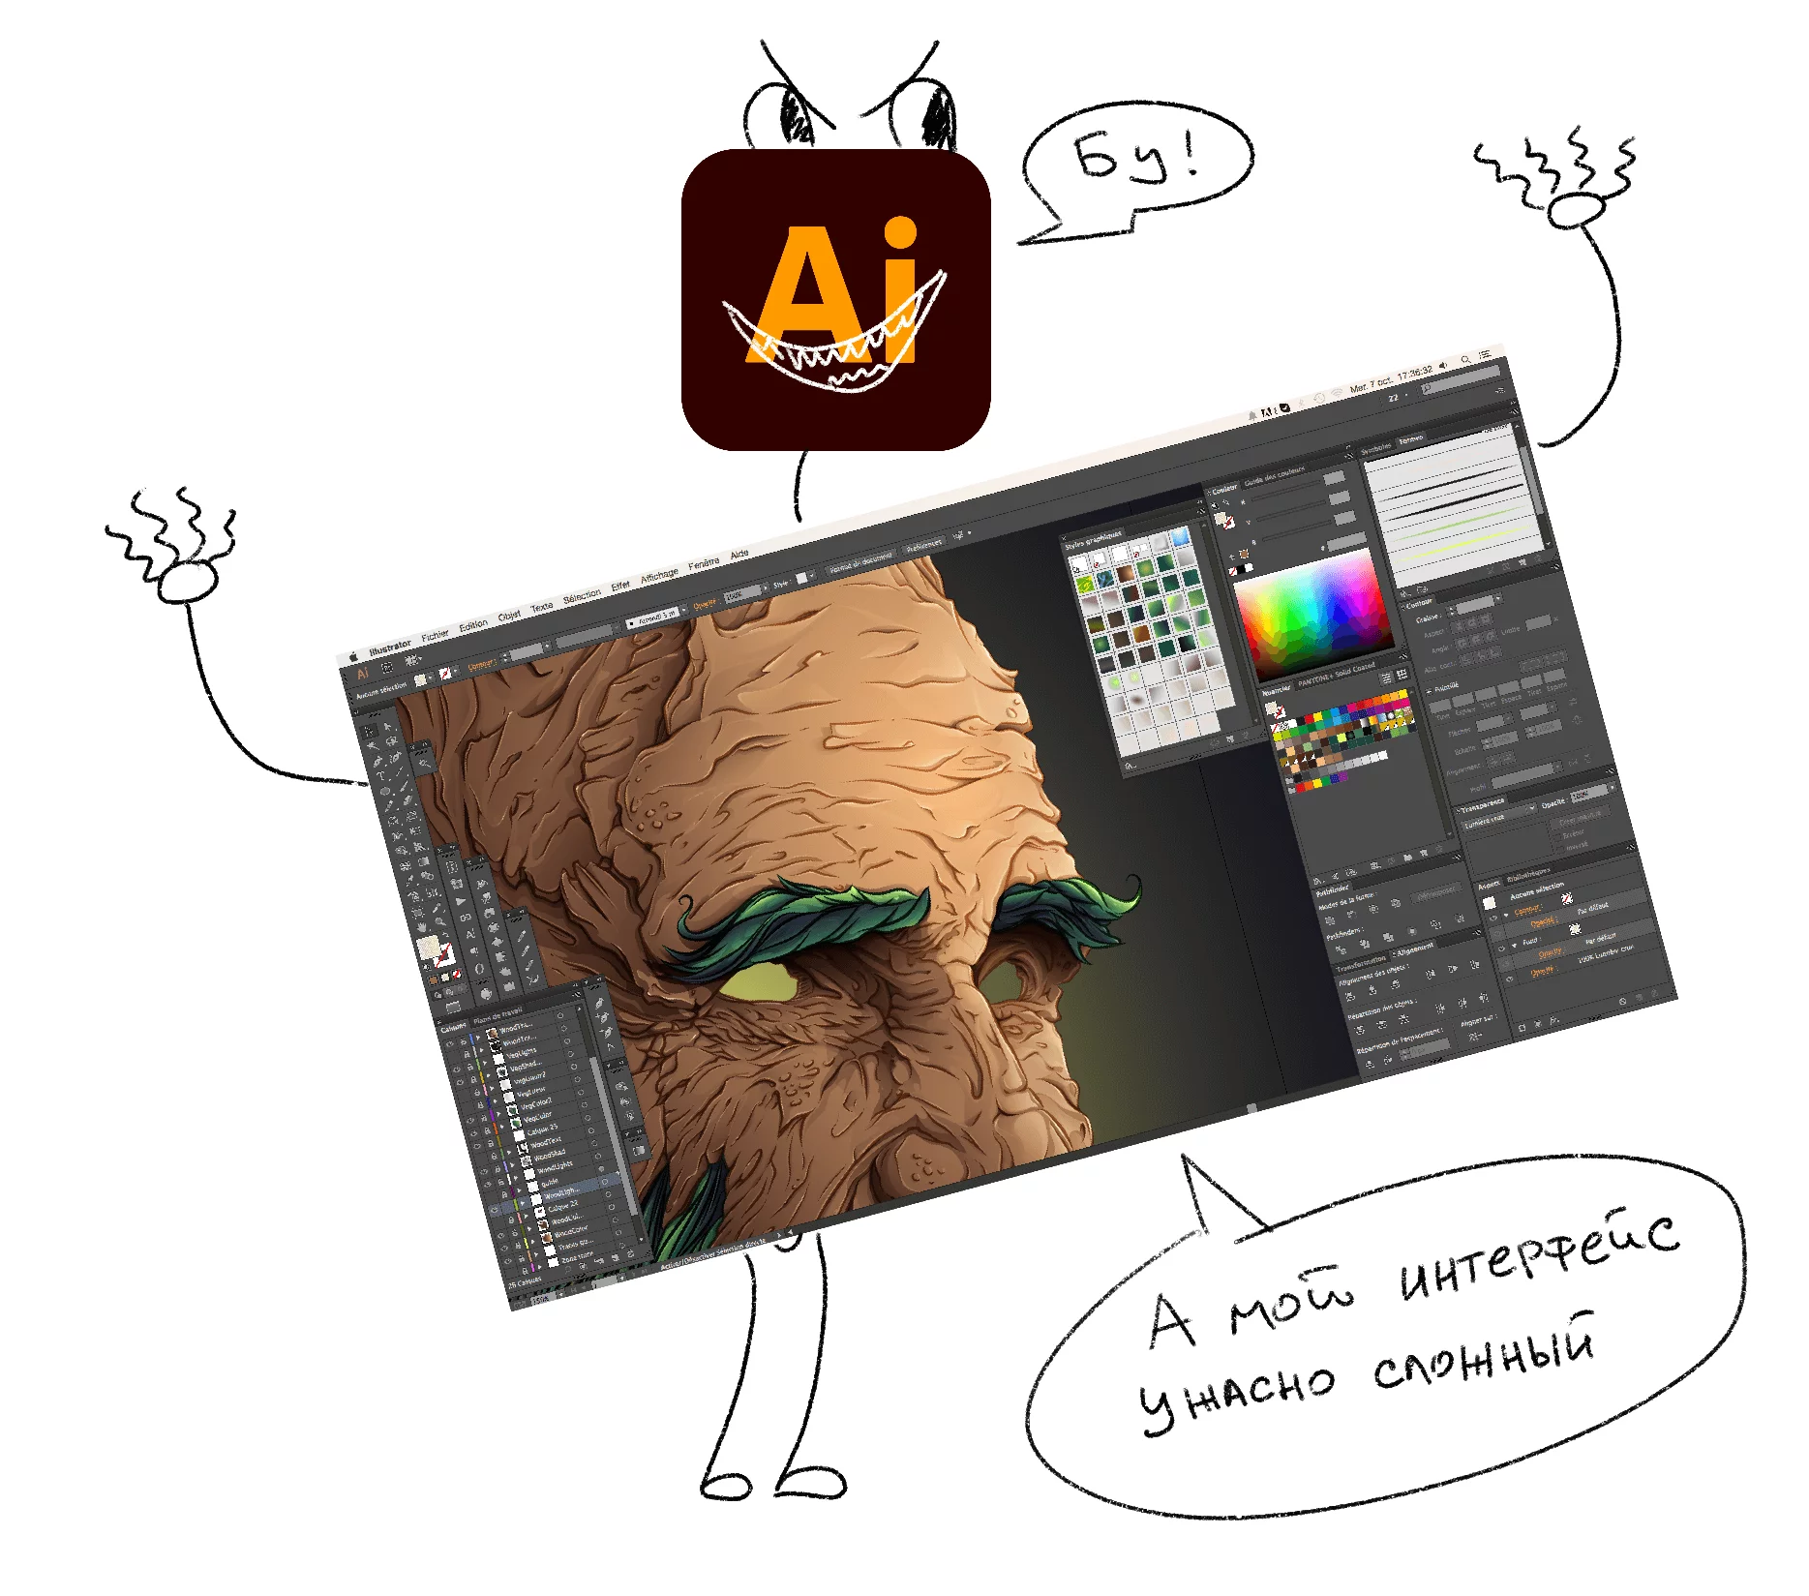This screenshot has height=1596, width=1809.
Task: Toggle visibility of Calque 22 layer
Action: [x=497, y=1223]
